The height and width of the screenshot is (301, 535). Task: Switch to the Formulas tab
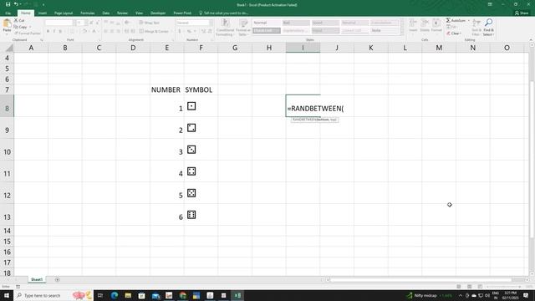[x=87, y=13]
